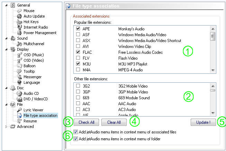Screen dimensions: 226x151
Task: Click the Power Management icon
Action: pos(19,33)
